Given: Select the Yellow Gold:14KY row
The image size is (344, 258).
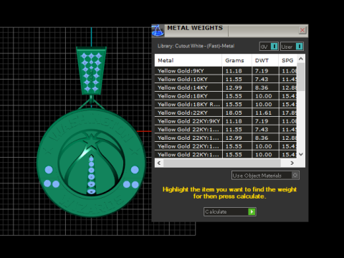Looking at the screenshot, I should pyautogui.click(x=226, y=87).
